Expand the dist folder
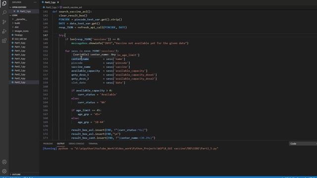 13,27
